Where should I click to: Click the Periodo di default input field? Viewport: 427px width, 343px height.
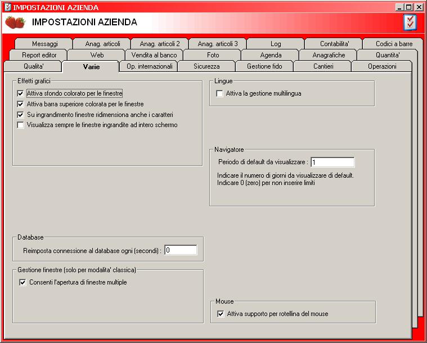(x=332, y=163)
